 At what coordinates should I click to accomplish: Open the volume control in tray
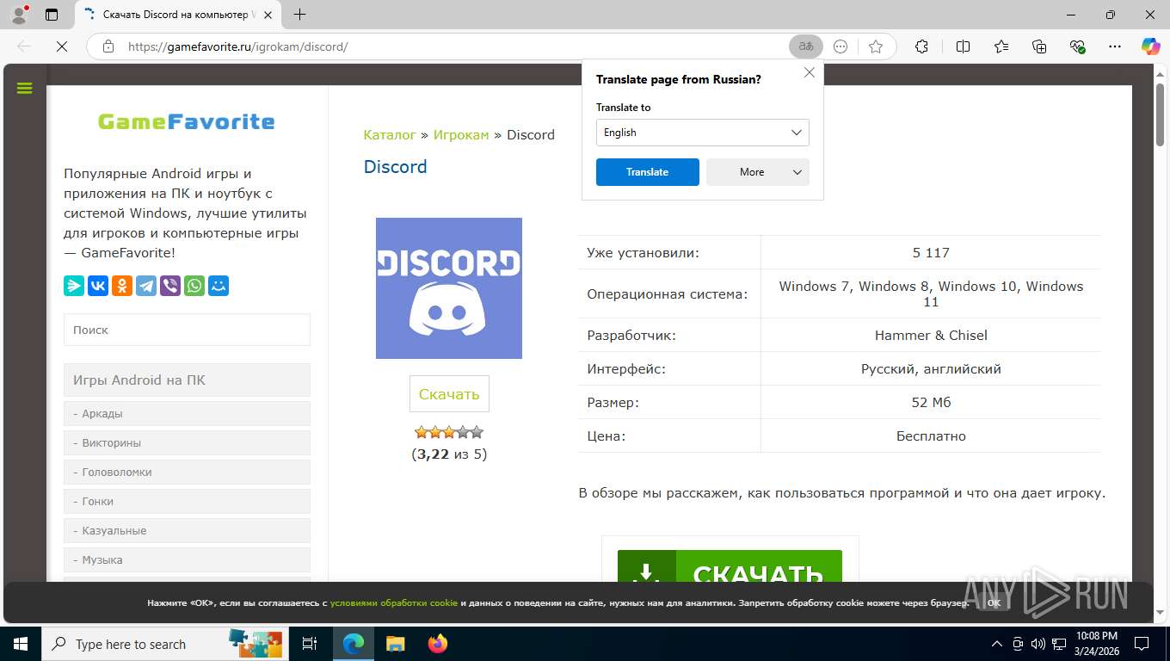click(x=1038, y=644)
